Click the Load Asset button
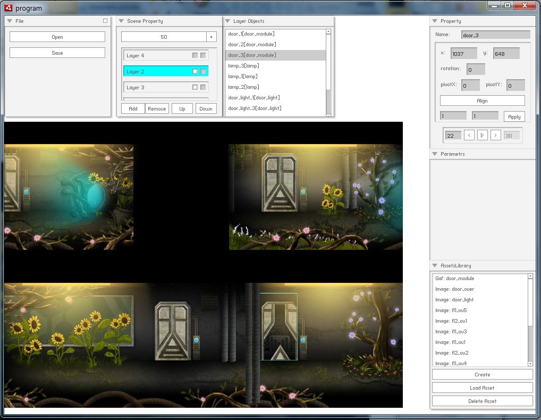Viewport: 541px width, 420px height. (483, 388)
